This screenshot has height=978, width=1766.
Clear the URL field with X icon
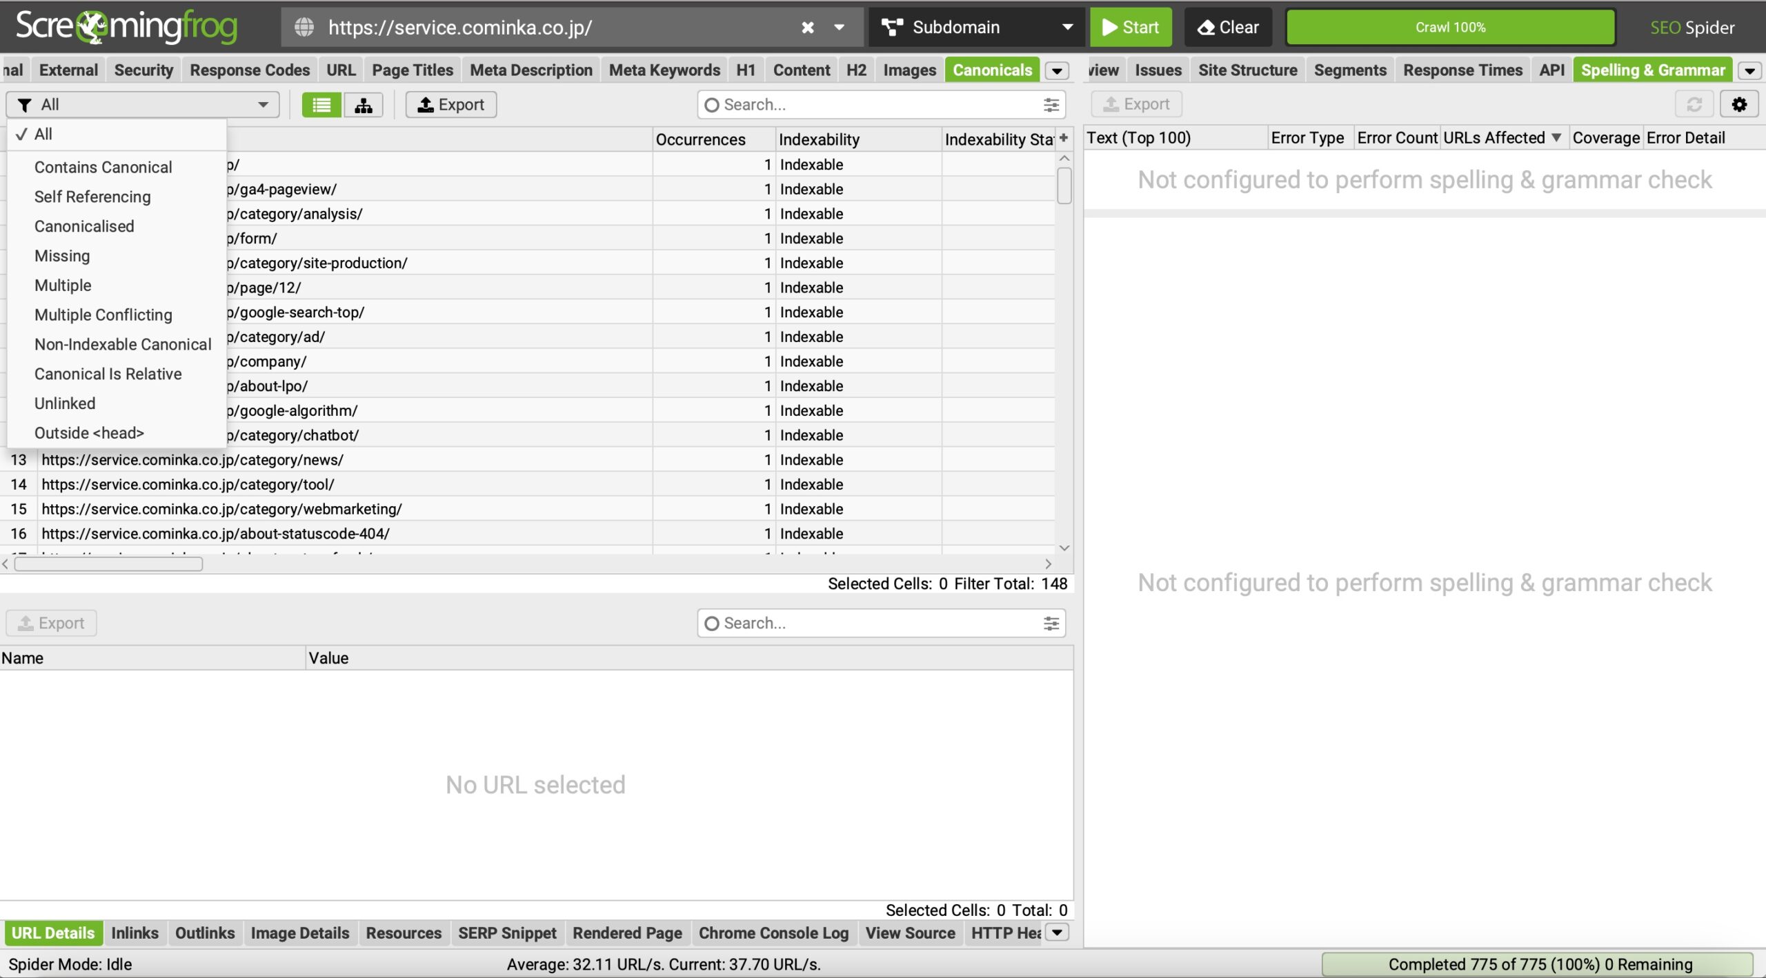(x=807, y=28)
